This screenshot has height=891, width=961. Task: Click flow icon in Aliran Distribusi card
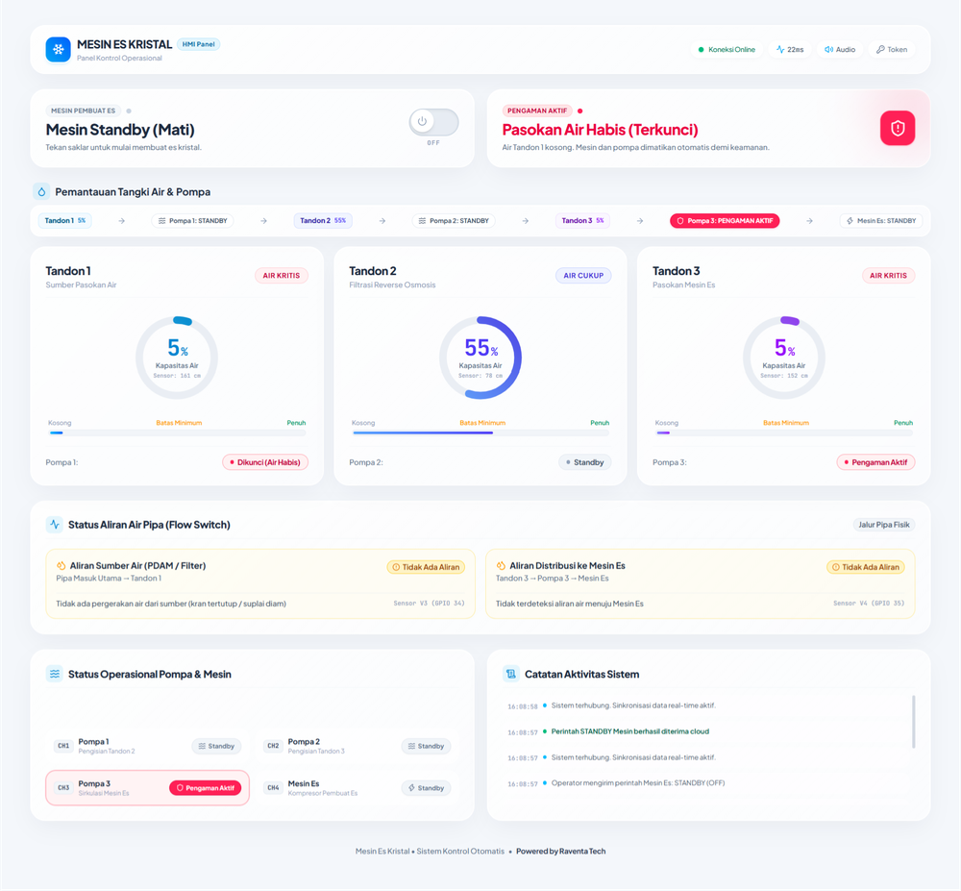501,565
